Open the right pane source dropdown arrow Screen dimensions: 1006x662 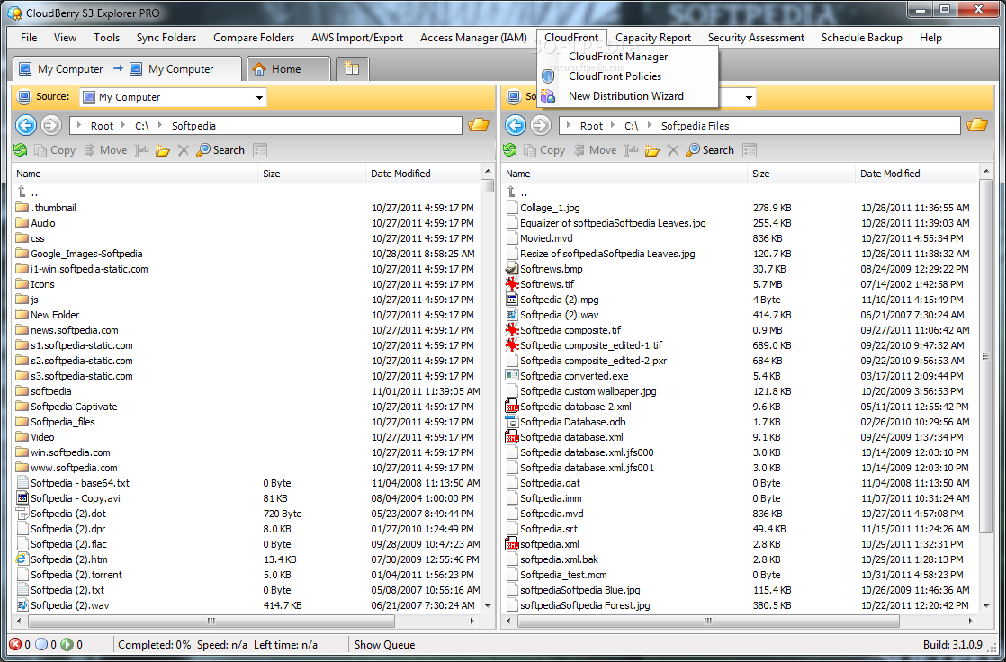click(749, 97)
